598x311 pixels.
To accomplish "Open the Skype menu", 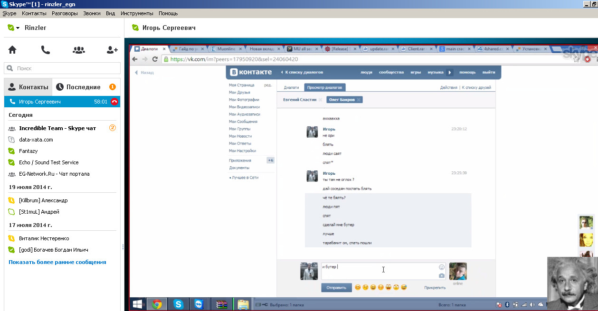I will (x=9, y=13).
